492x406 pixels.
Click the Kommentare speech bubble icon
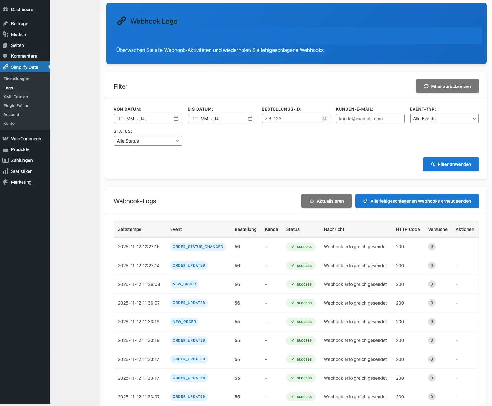click(5, 56)
